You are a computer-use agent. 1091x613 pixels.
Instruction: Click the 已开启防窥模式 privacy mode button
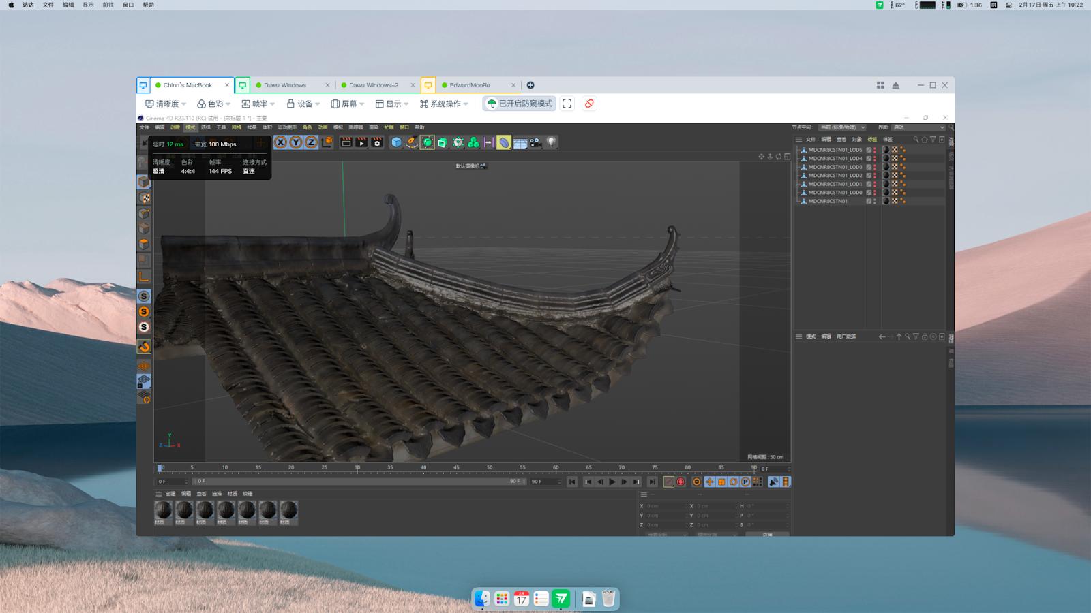click(x=520, y=104)
